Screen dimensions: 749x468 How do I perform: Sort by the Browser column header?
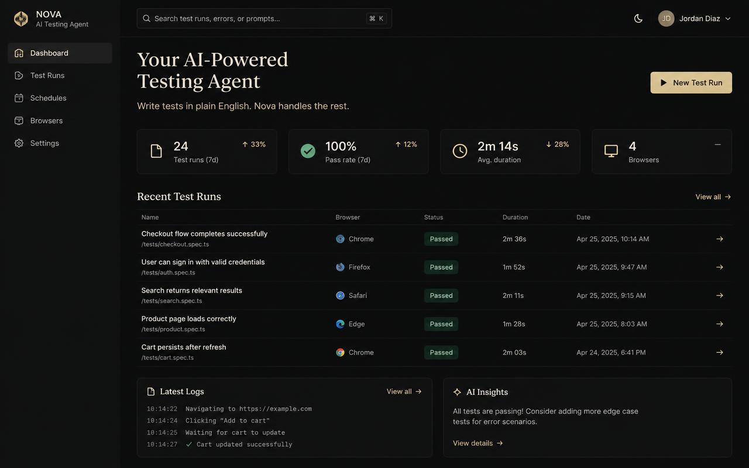click(x=348, y=217)
